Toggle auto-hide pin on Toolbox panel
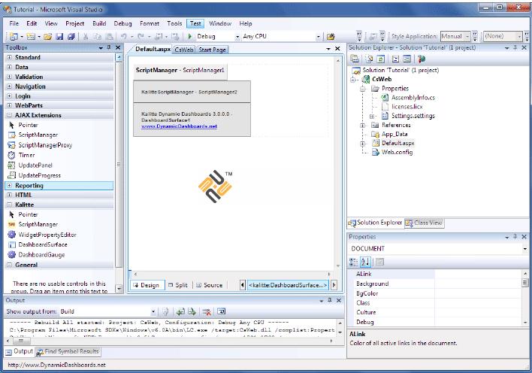The width and height of the screenshot is (532, 373). (x=109, y=47)
